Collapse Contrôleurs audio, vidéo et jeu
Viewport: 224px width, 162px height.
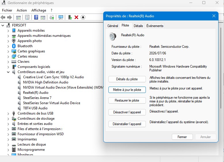8,72
